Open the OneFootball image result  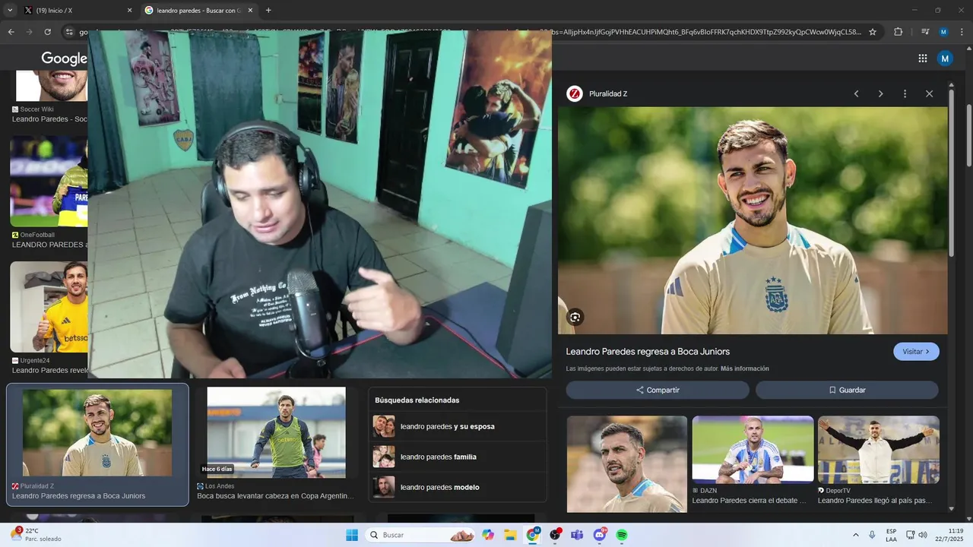(x=49, y=182)
